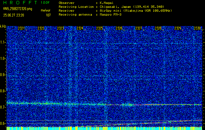This screenshot has height=130, width=205.
Task: Select the observer name K.Nagai
Action: (106, 3)
